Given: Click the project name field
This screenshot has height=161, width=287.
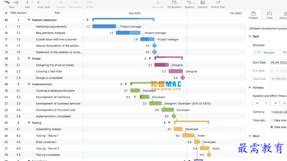Looking at the screenshot, I should tap(268, 28).
